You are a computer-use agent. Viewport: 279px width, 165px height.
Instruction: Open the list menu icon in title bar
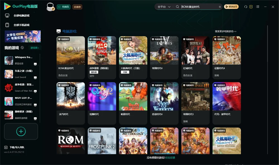tap(258, 7)
